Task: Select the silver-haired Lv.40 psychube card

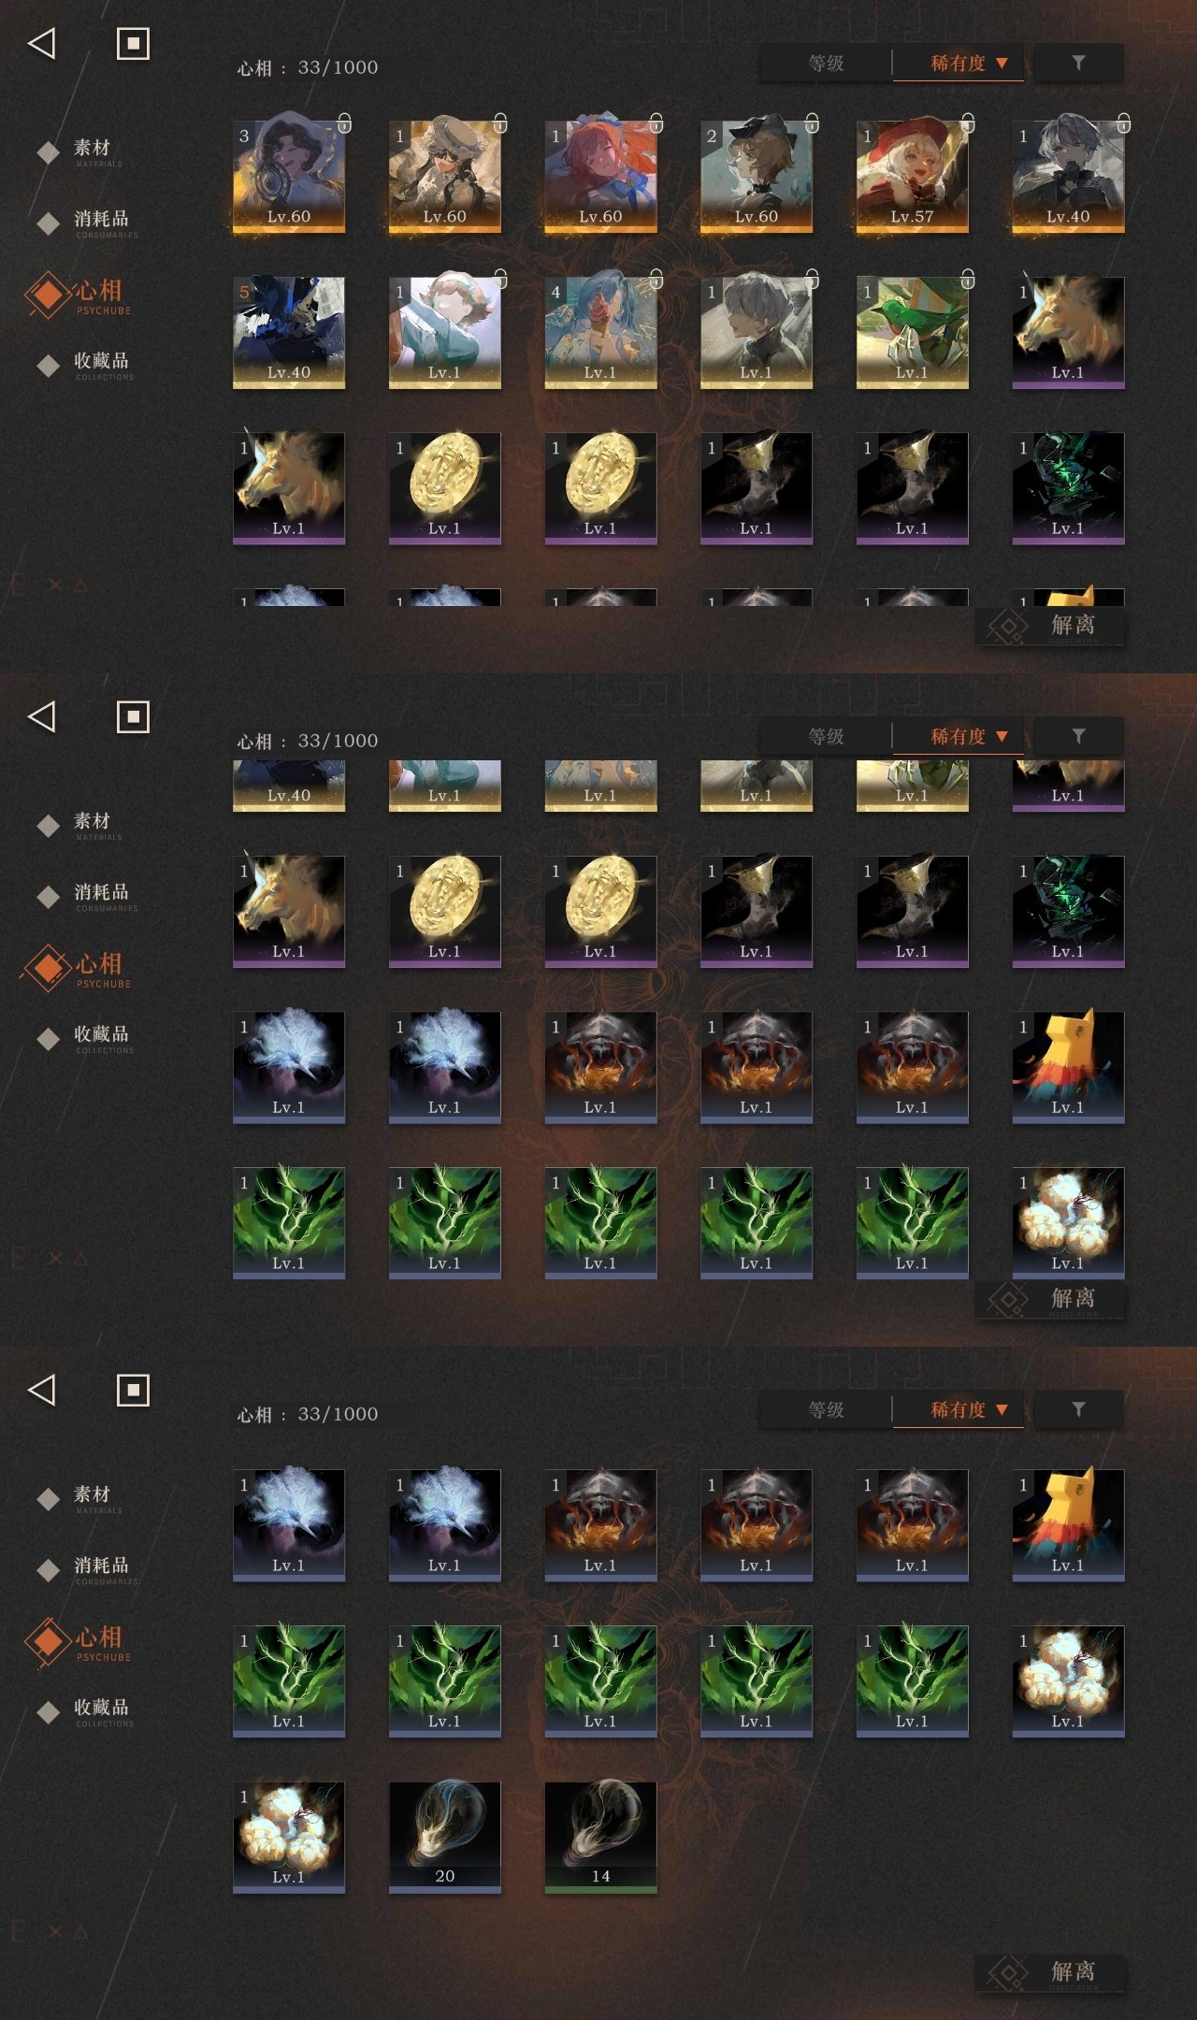Action: tap(1068, 176)
